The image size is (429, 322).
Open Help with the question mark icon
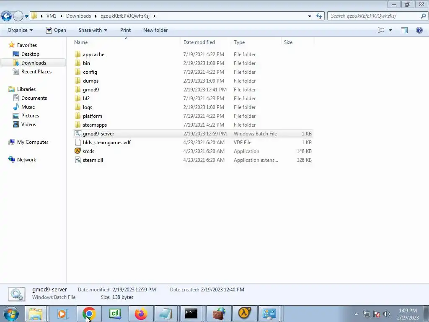pyautogui.click(x=419, y=30)
